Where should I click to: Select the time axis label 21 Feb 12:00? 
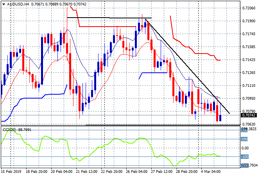pos(86,172)
